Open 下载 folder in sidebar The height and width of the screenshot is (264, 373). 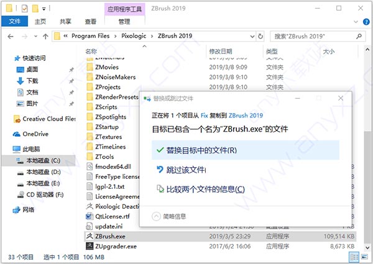coord(32,81)
